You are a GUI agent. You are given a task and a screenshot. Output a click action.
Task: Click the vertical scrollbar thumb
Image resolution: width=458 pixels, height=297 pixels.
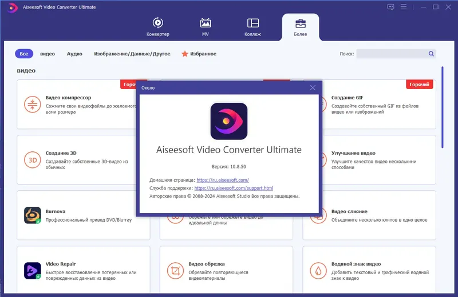pyautogui.click(x=443, y=107)
